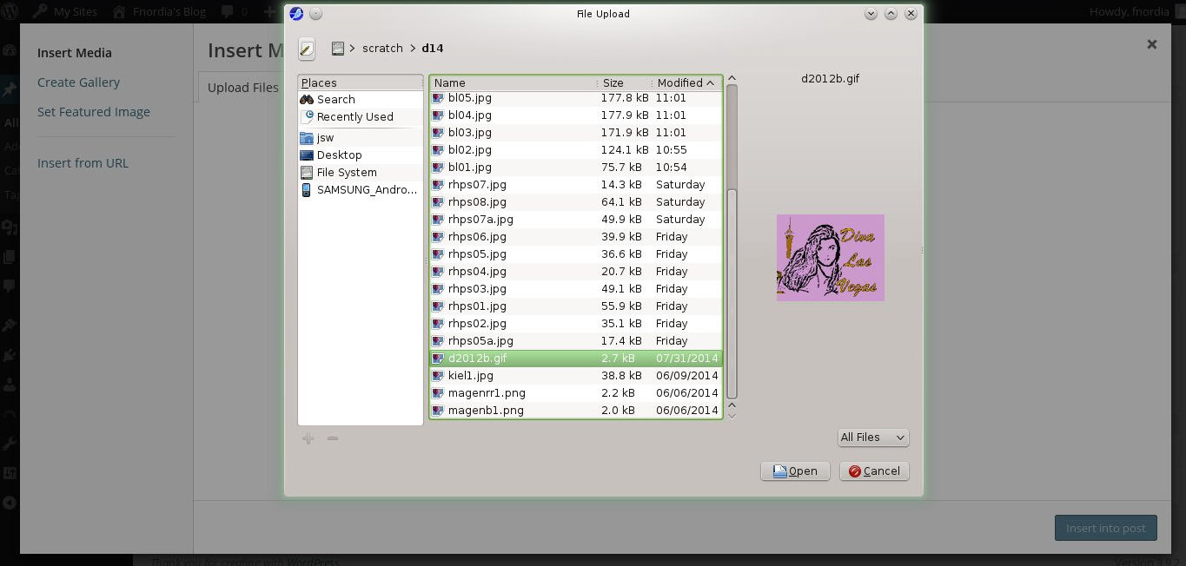Viewport: 1186px width, 566px height.
Task: Click the scrollbar up arrow of file list
Action: point(732,79)
